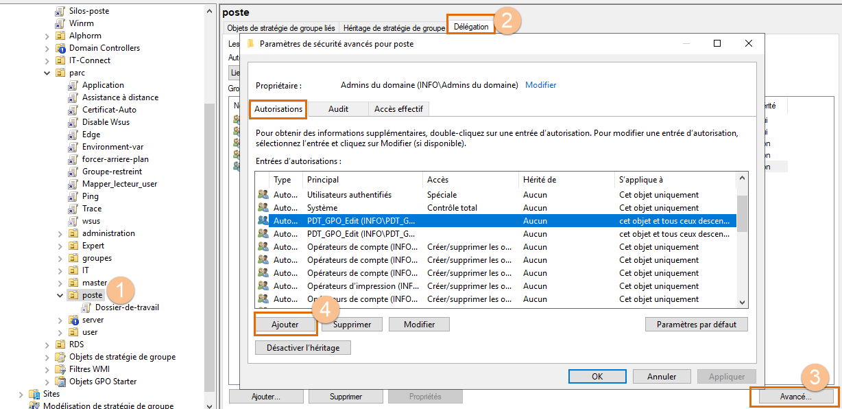Viewport: 842px width, 409px height.
Task: Select the Dossier-de-travail GPO icon
Action: point(86,307)
